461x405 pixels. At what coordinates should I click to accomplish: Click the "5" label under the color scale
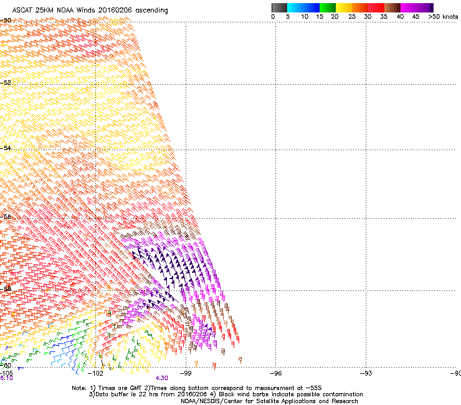(288, 17)
